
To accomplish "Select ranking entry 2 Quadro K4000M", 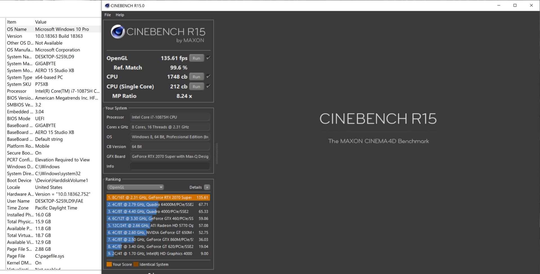I will [158, 204].
